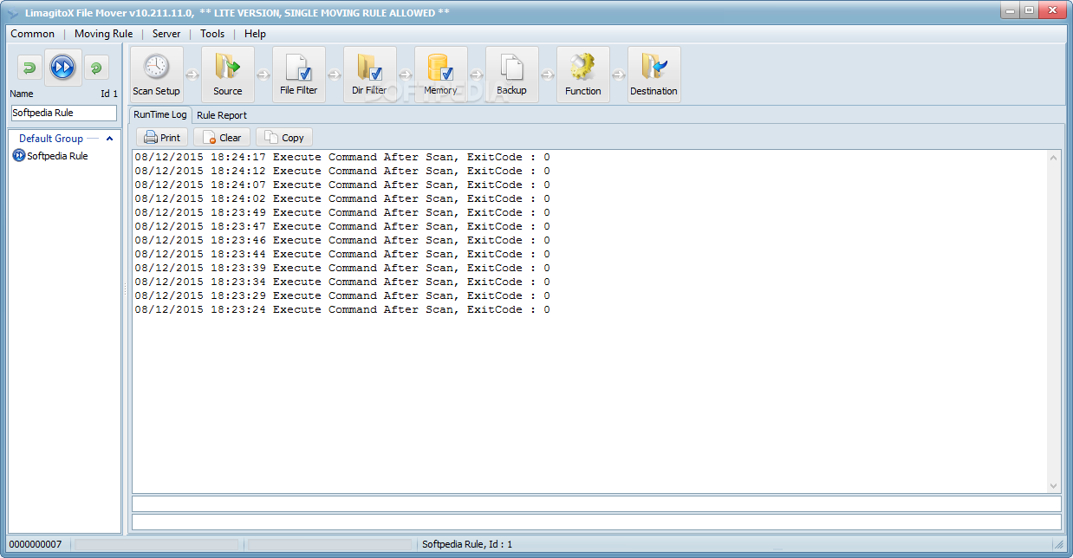
Task: Switch to the Rule Report tab
Action: (222, 115)
